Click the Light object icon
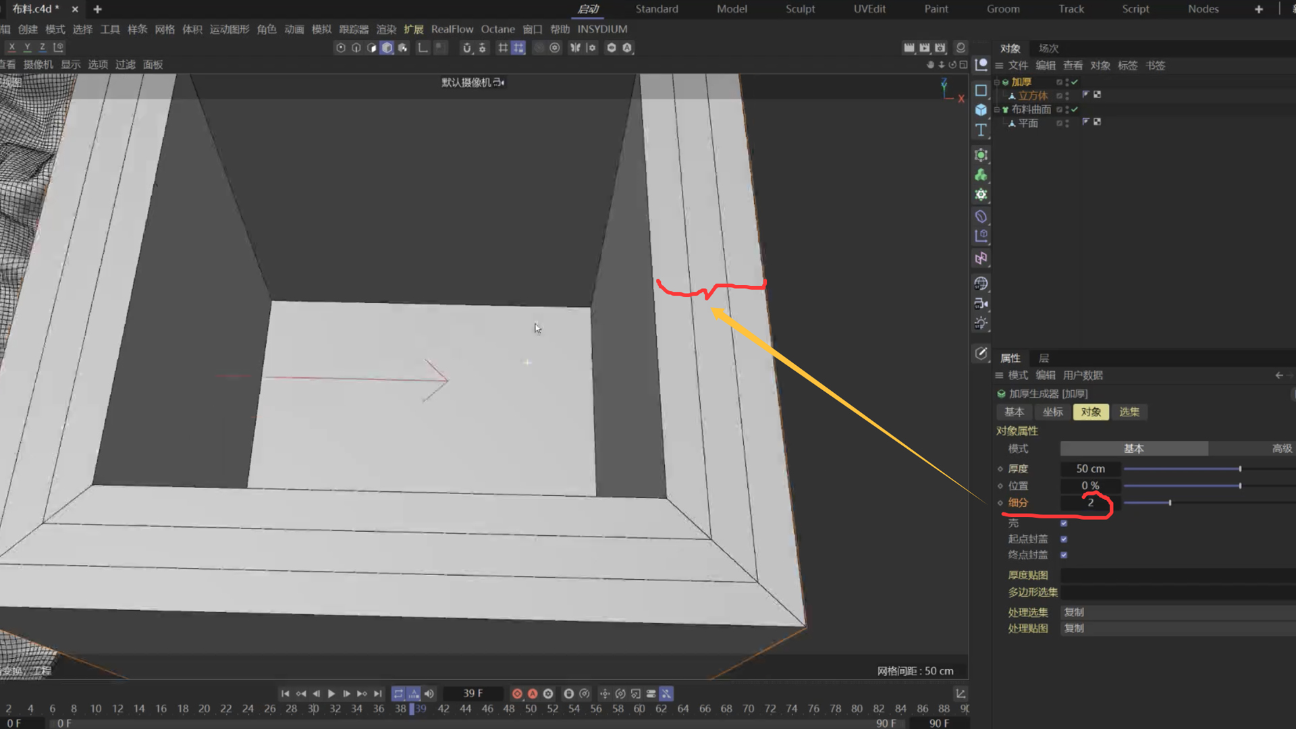This screenshot has width=1296, height=729. pos(981,323)
